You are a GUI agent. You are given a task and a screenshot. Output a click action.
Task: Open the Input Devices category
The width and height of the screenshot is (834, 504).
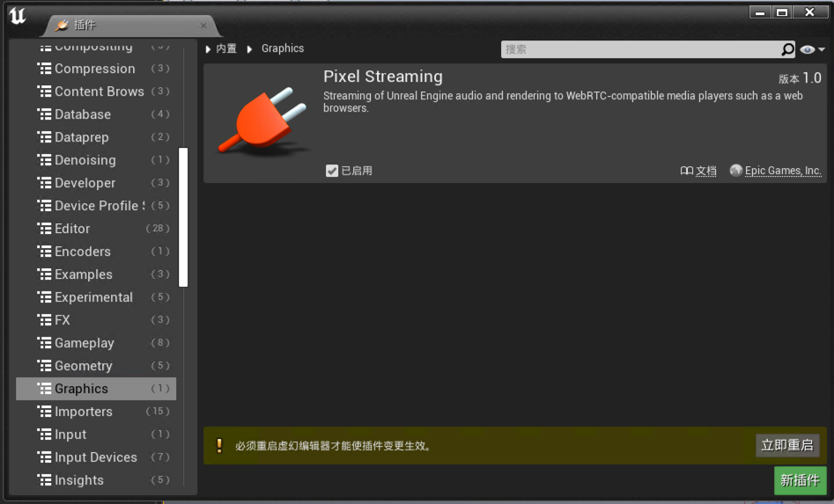click(x=96, y=457)
